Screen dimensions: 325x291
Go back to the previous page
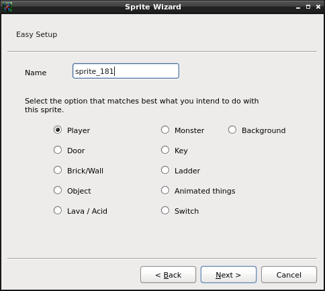tap(168, 275)
